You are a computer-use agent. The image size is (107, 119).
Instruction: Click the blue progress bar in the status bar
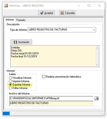click(6, 113)
